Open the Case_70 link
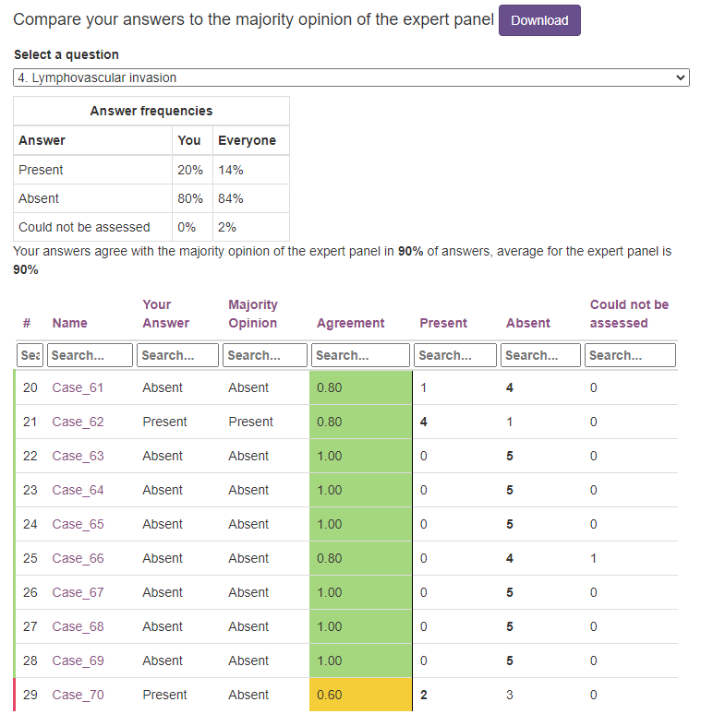This screenshot has height=726, width=701. coord(78,695)
